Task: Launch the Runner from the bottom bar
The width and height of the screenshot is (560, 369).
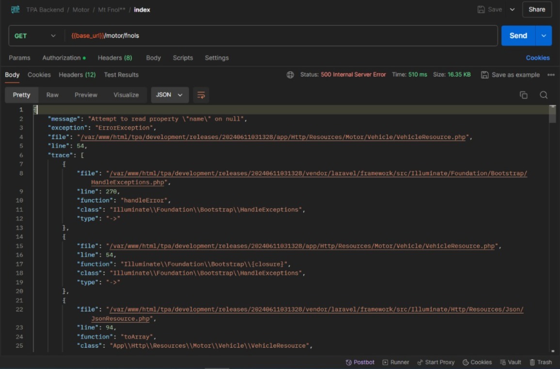Action: [x=396, y=362]
